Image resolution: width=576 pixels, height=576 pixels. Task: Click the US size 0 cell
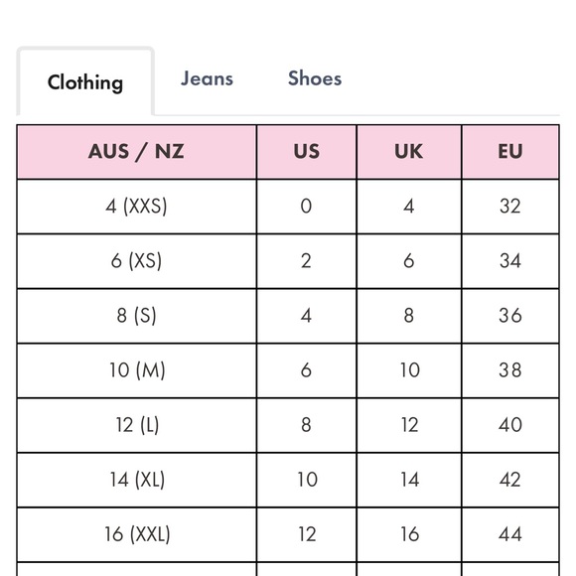pos(307,207)
